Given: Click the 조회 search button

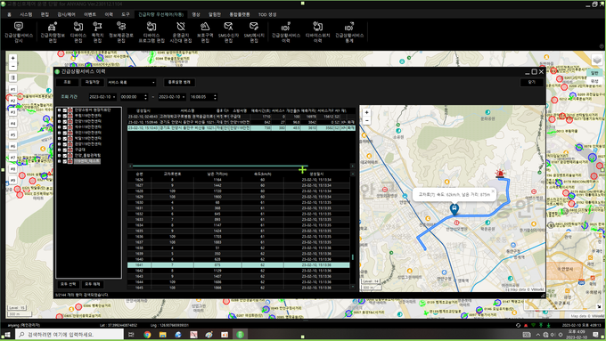Looking at the screenshot, I should (67, 82).
